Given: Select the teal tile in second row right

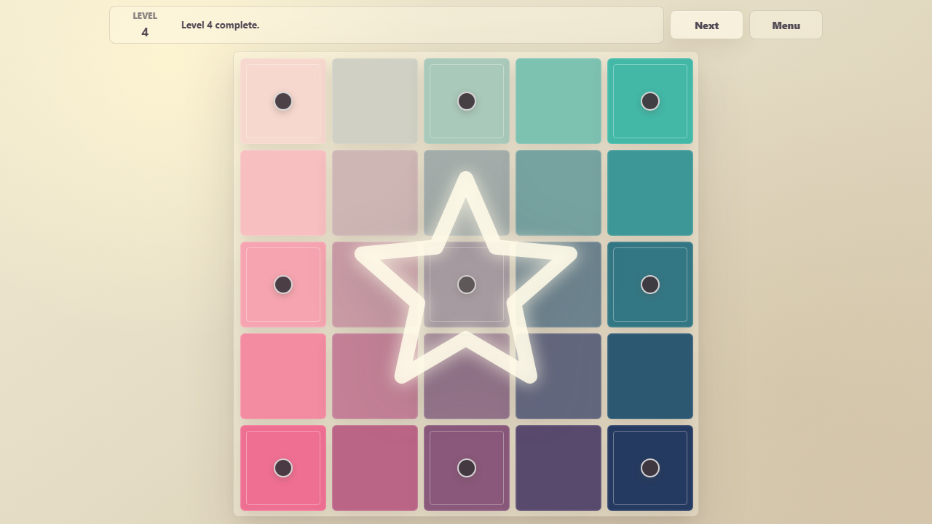Looking at the screenshot, I should pos(650,193).
